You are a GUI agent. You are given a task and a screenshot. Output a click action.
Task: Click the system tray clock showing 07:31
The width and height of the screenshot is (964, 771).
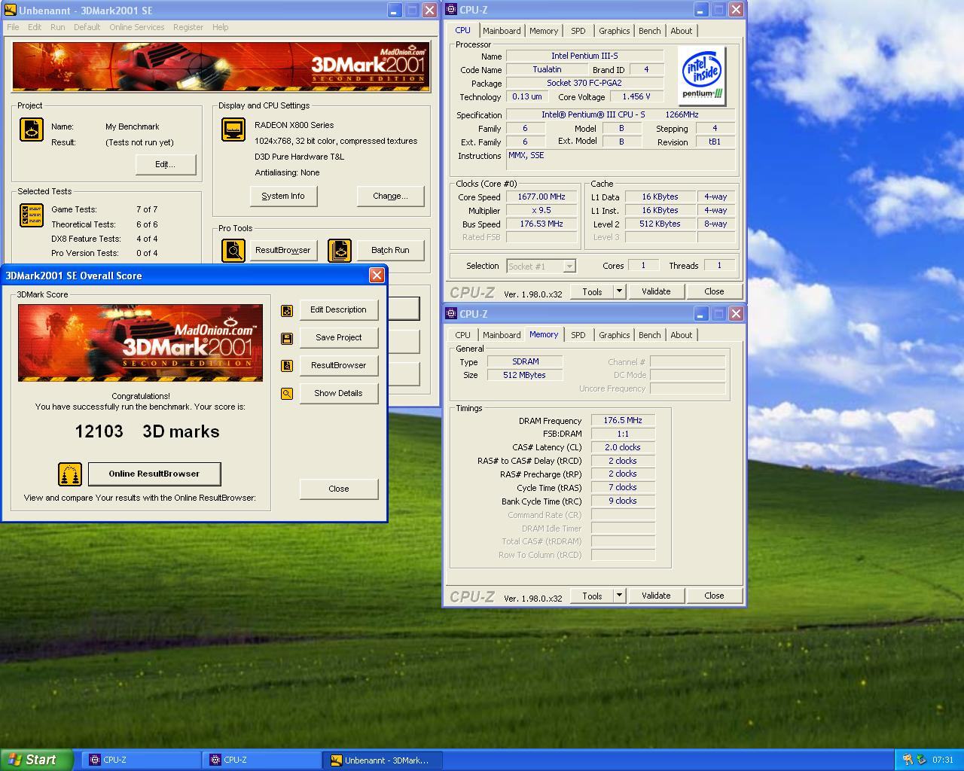pos(943,760)
